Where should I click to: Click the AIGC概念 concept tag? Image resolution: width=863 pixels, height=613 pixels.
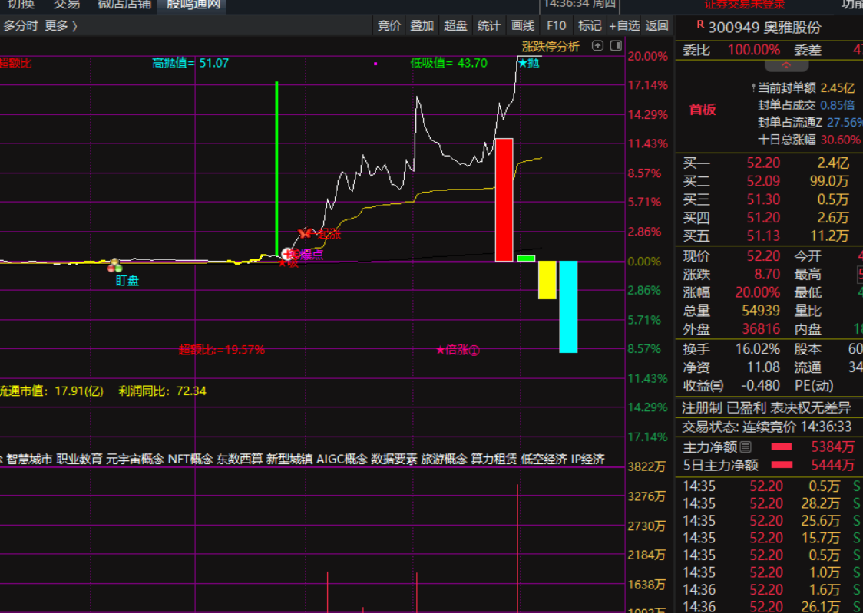[341, 459]
